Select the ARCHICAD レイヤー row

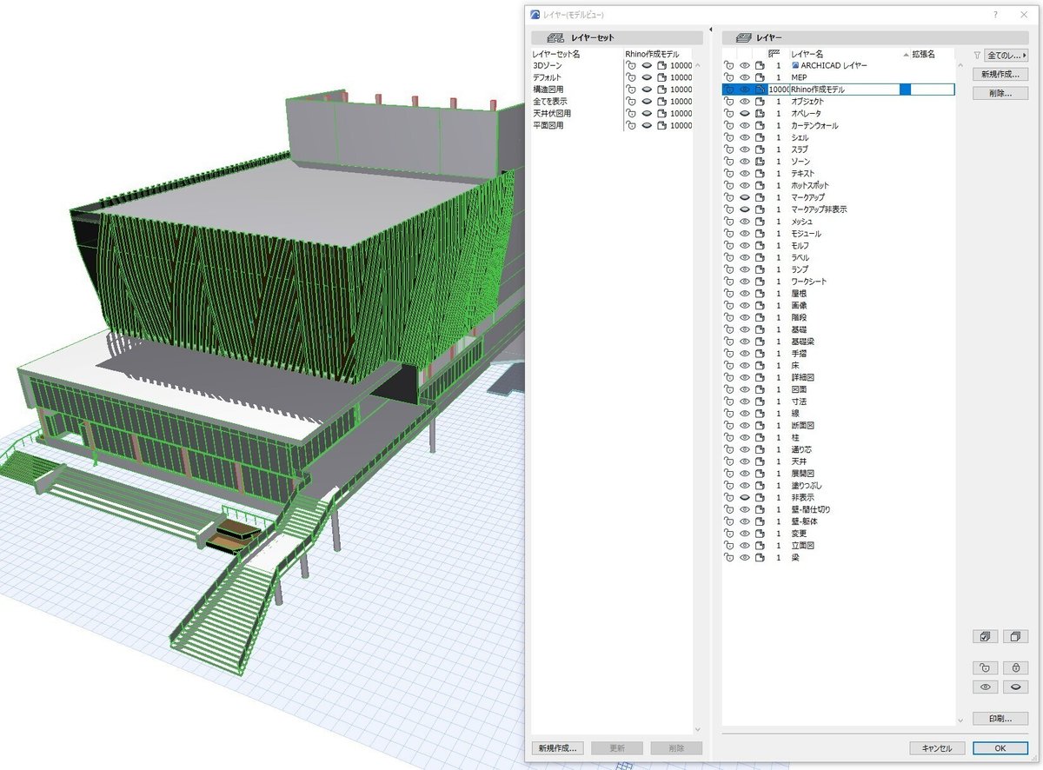pyautogui.click(x=838, y=65)
